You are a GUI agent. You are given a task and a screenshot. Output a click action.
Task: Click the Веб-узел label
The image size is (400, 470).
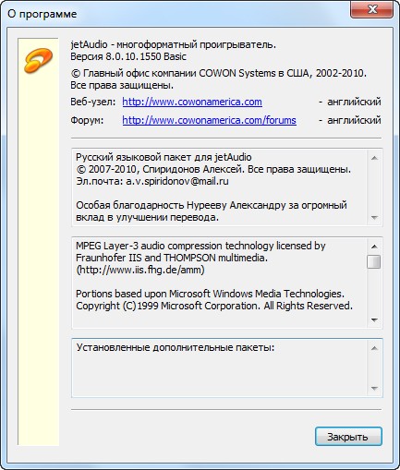pyautogui.click(x=93, y=102)
